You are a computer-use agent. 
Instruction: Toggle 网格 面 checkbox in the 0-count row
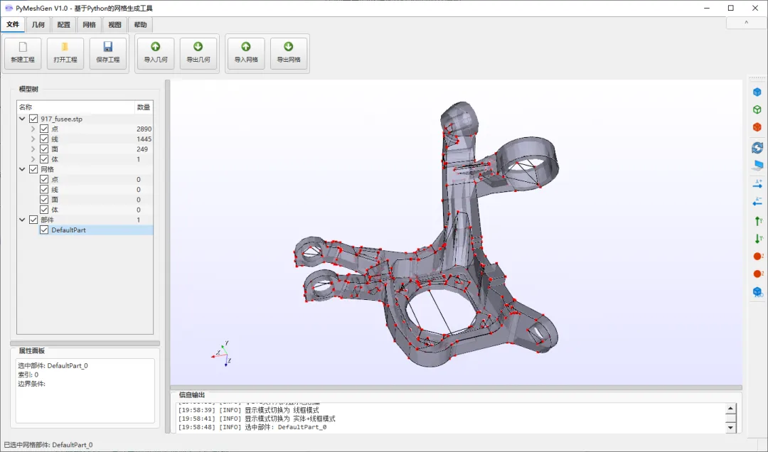pos(44,199)
